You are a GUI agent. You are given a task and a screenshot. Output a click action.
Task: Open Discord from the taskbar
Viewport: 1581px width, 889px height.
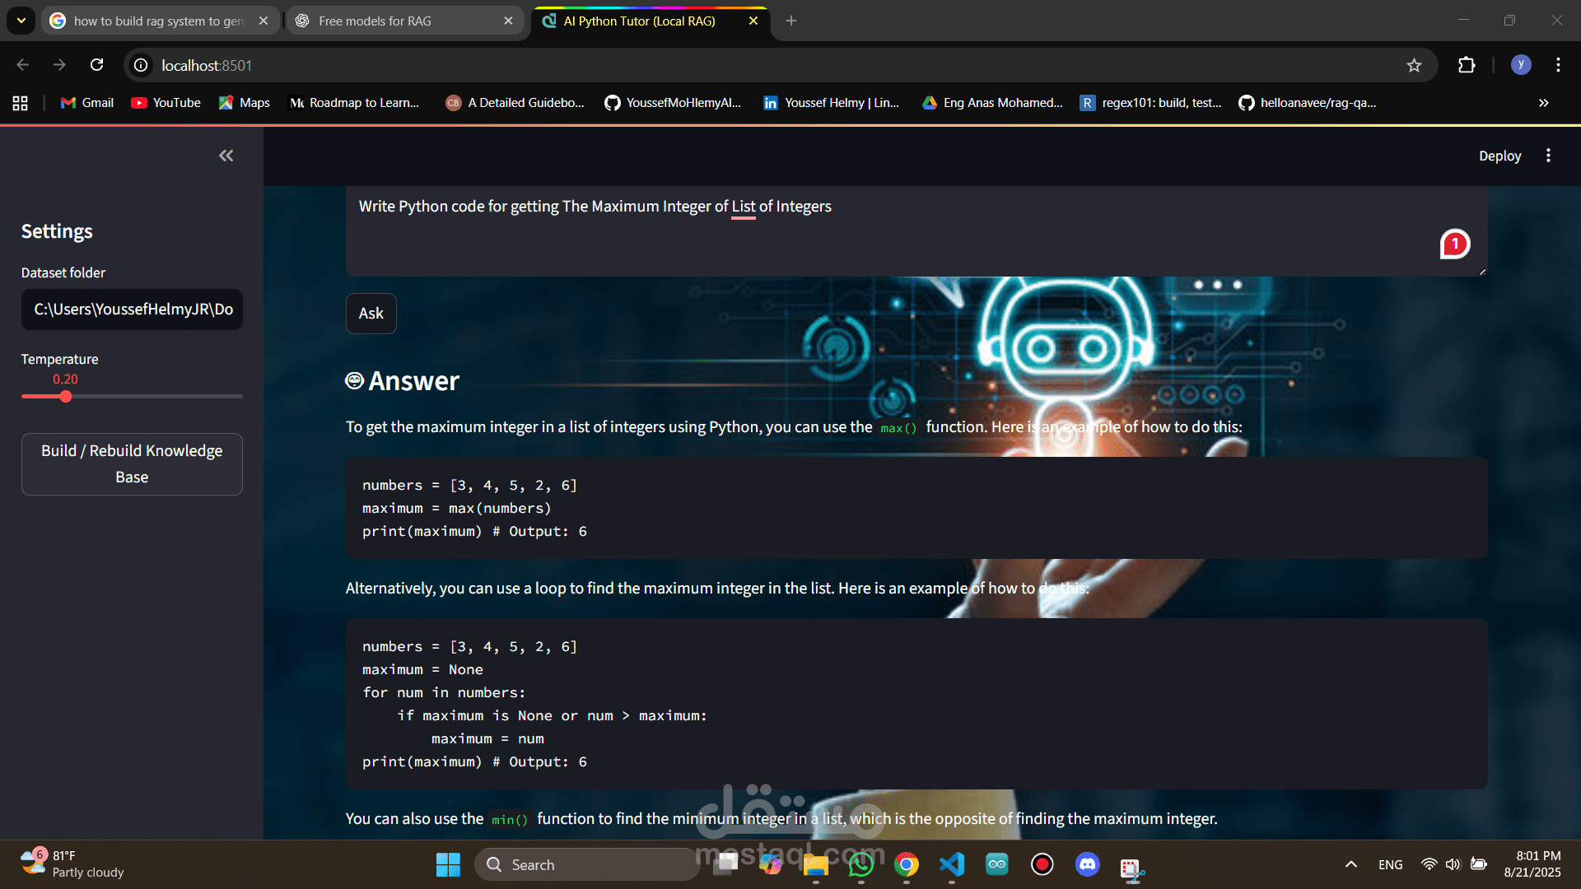(1087, 864)
